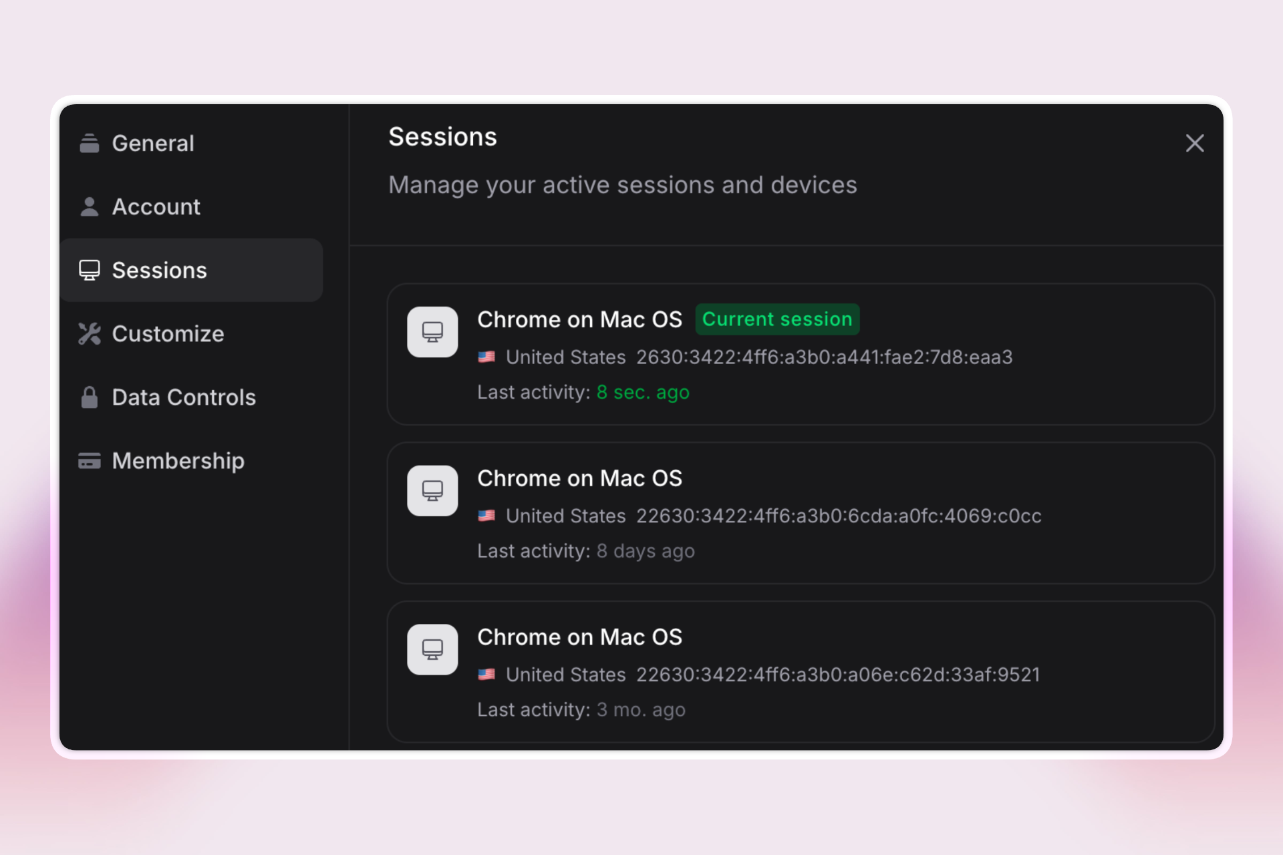This screenshot has height=855, width=1283.
Task: Click the monitor icon on the current session
Action: 432,331
